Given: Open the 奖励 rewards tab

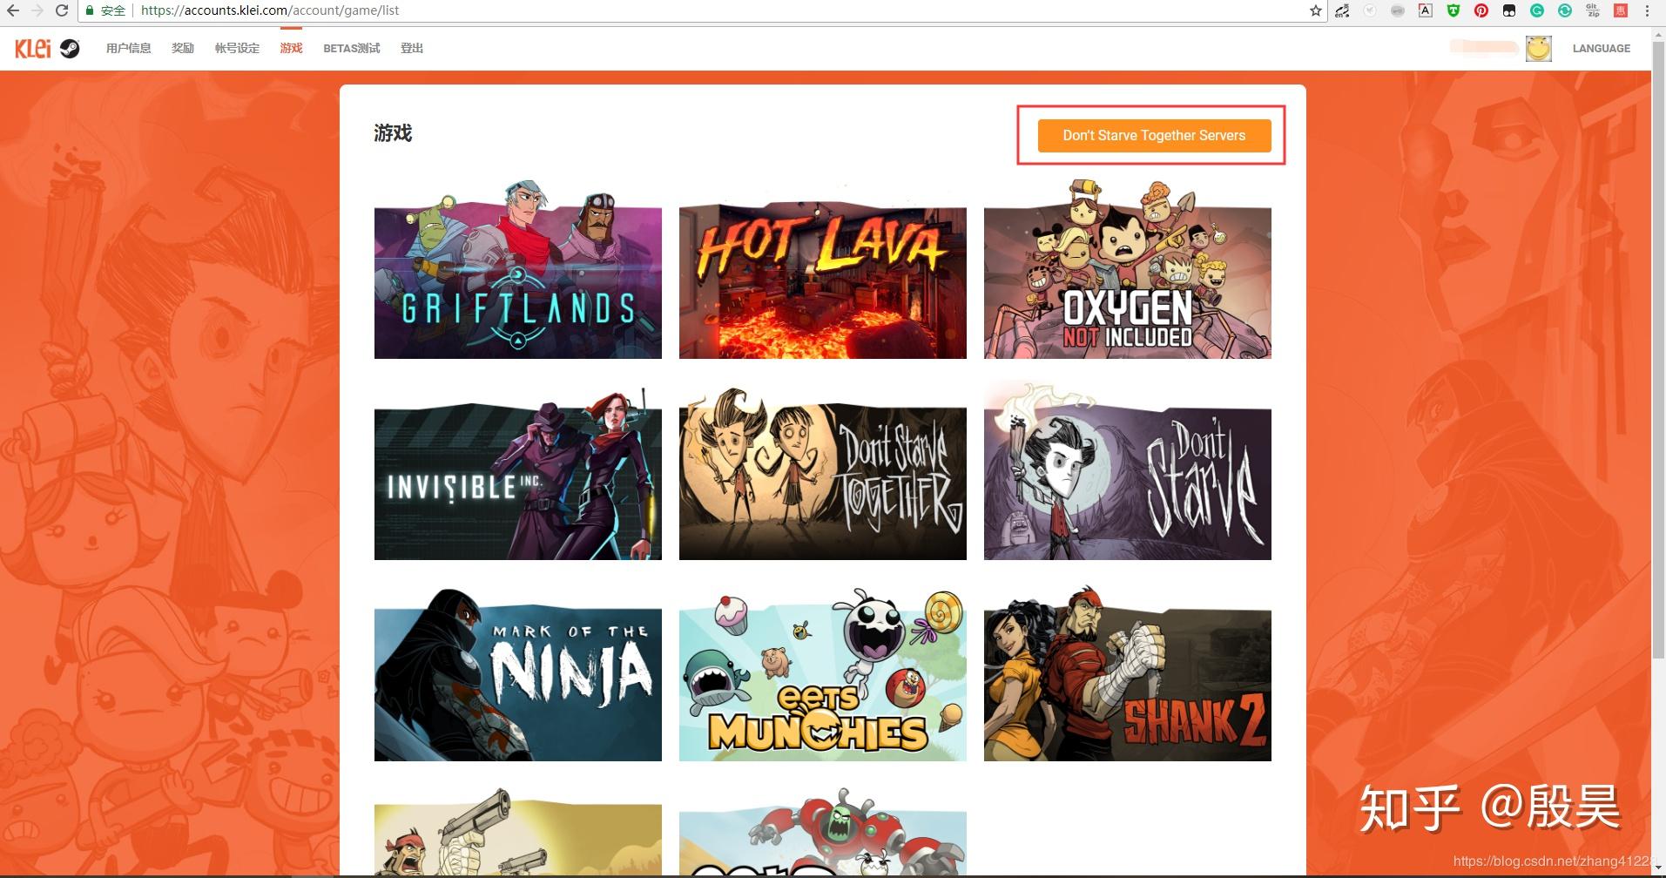Looking at the screenshot, I should pos(183,49).
